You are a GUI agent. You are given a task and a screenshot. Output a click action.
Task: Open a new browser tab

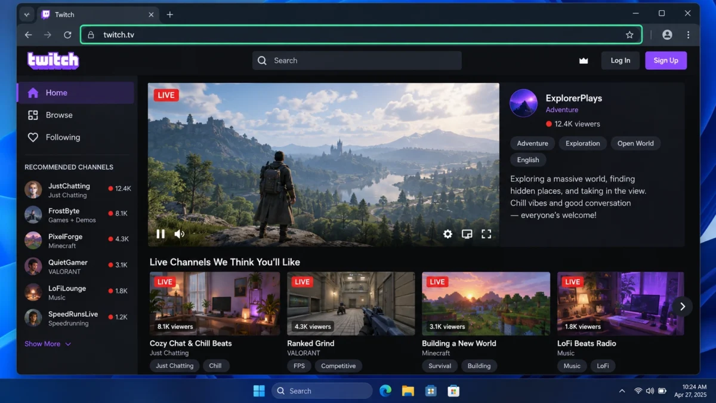point(170,14)
